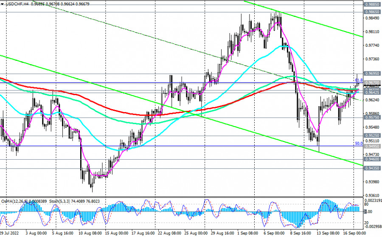The image size is (382, 237).
Task: Click the 0.96950 price level label
Action: click(x=372, y=74)
